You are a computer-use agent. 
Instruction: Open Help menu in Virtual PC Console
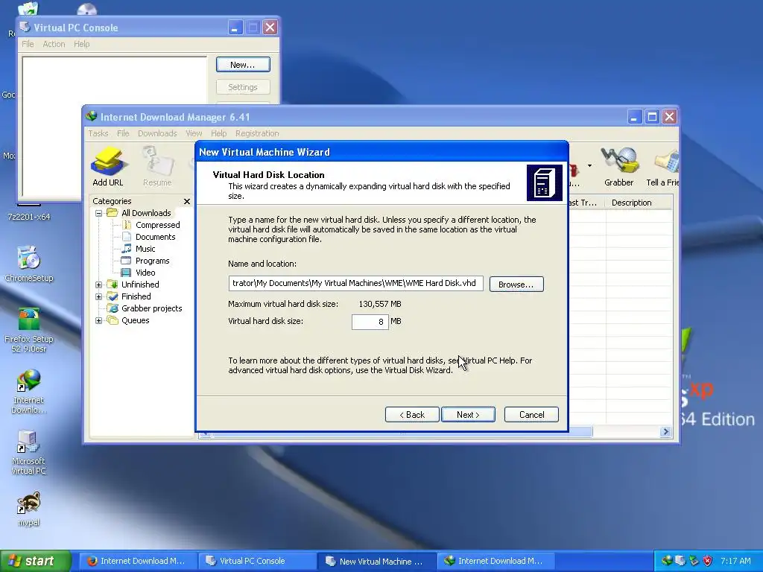click(x=82, y=44)
